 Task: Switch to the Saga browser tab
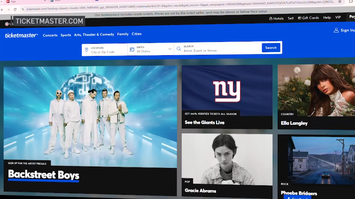point(13,1)
